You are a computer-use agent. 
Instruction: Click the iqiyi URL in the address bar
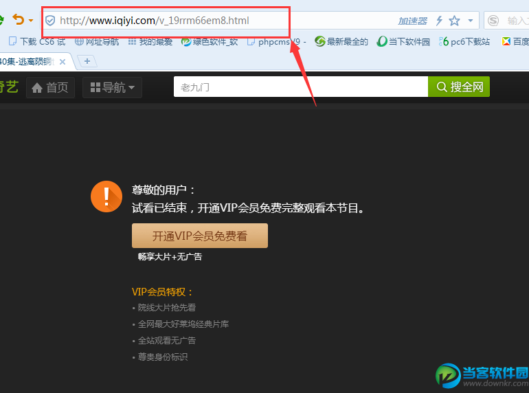pos(155,21)
